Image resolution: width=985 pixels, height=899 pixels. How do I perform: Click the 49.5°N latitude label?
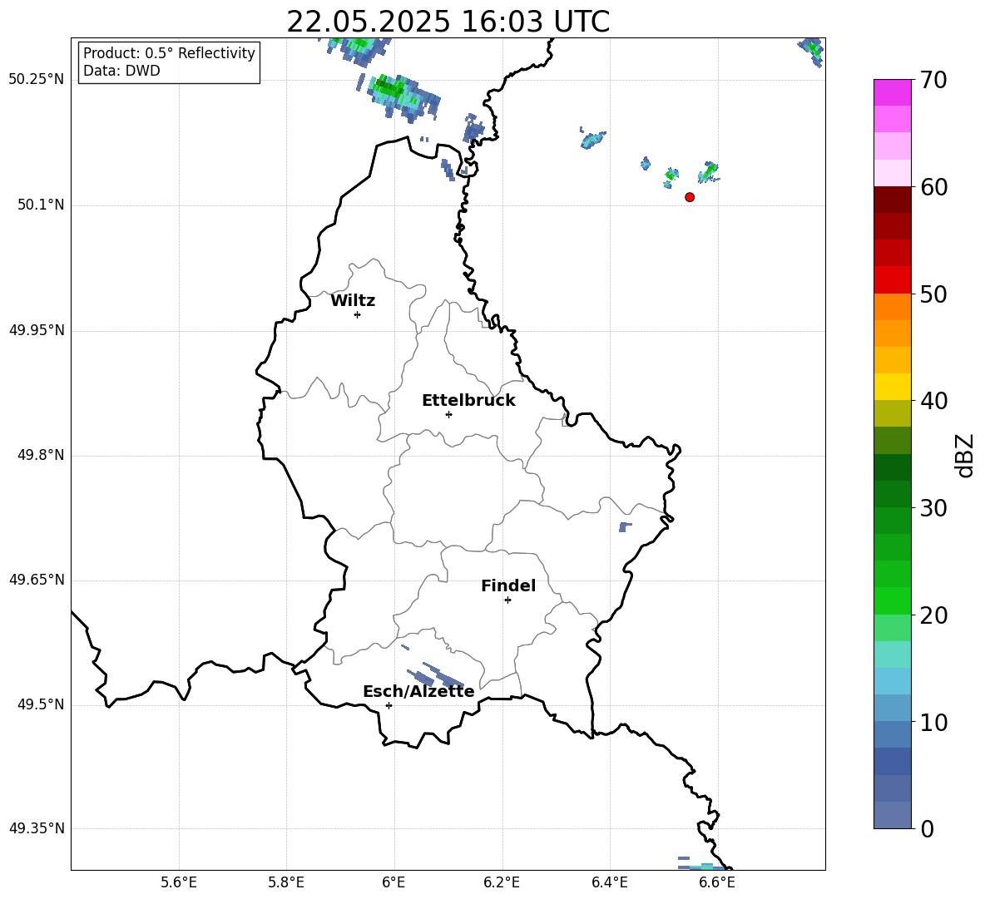[41, 704]
